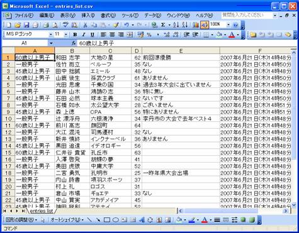Toggle Bold formatting
Viewport: 299px width, 233px height.
pos(75,35)
